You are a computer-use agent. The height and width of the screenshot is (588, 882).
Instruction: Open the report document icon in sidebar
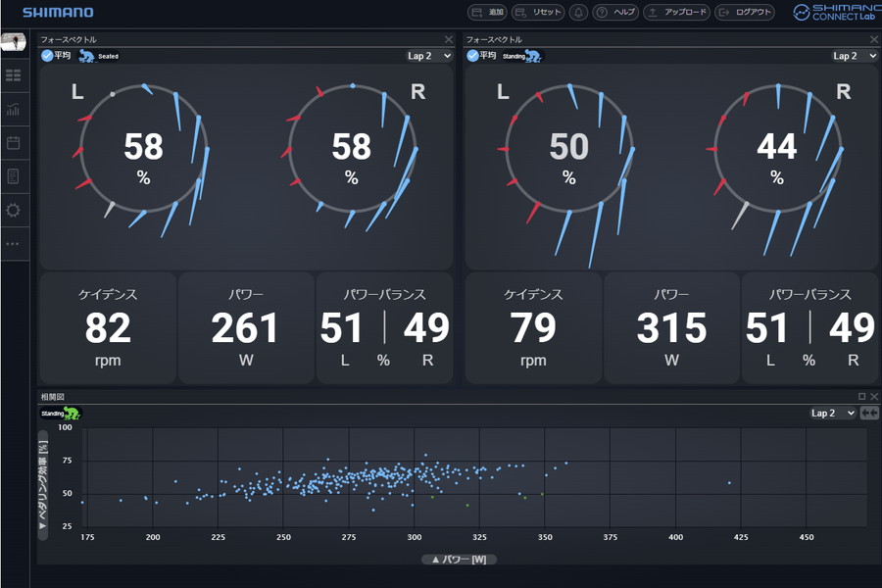click(x=14, y=176)
